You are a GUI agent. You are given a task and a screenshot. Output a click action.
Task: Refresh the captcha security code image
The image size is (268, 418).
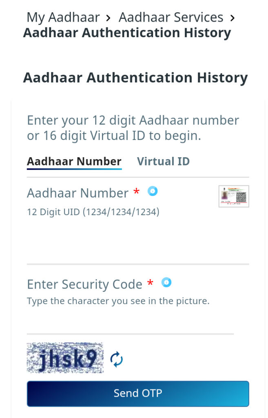pos(116,360)
